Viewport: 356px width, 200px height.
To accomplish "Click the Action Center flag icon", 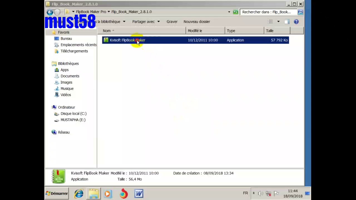I will 276,193.
